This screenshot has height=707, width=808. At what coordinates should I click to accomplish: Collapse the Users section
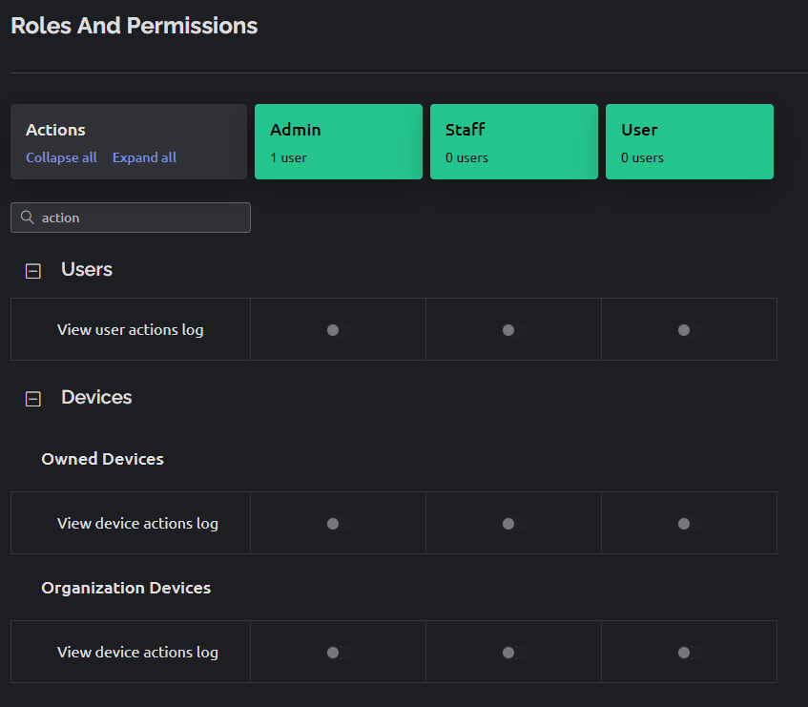(x=33, y=271)
